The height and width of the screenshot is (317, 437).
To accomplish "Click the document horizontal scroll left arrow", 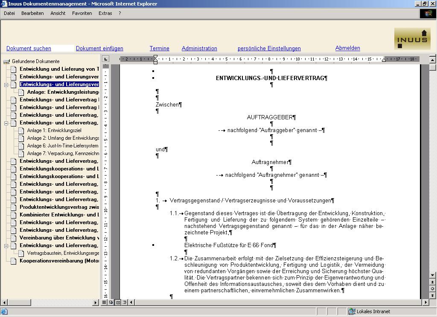I will (x=131, y=302).
